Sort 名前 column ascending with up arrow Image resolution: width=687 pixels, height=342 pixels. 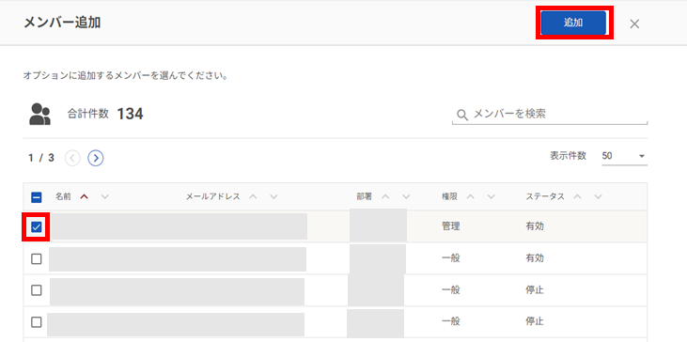pyautogui.click(x=85, y=196)
